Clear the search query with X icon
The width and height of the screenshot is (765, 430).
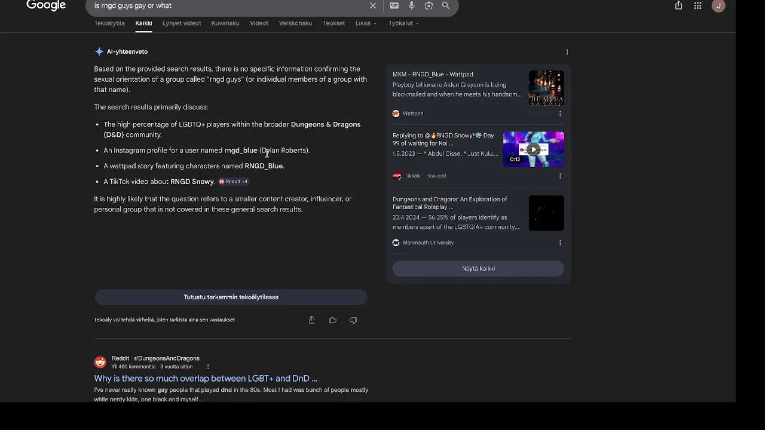click(373, 5)
